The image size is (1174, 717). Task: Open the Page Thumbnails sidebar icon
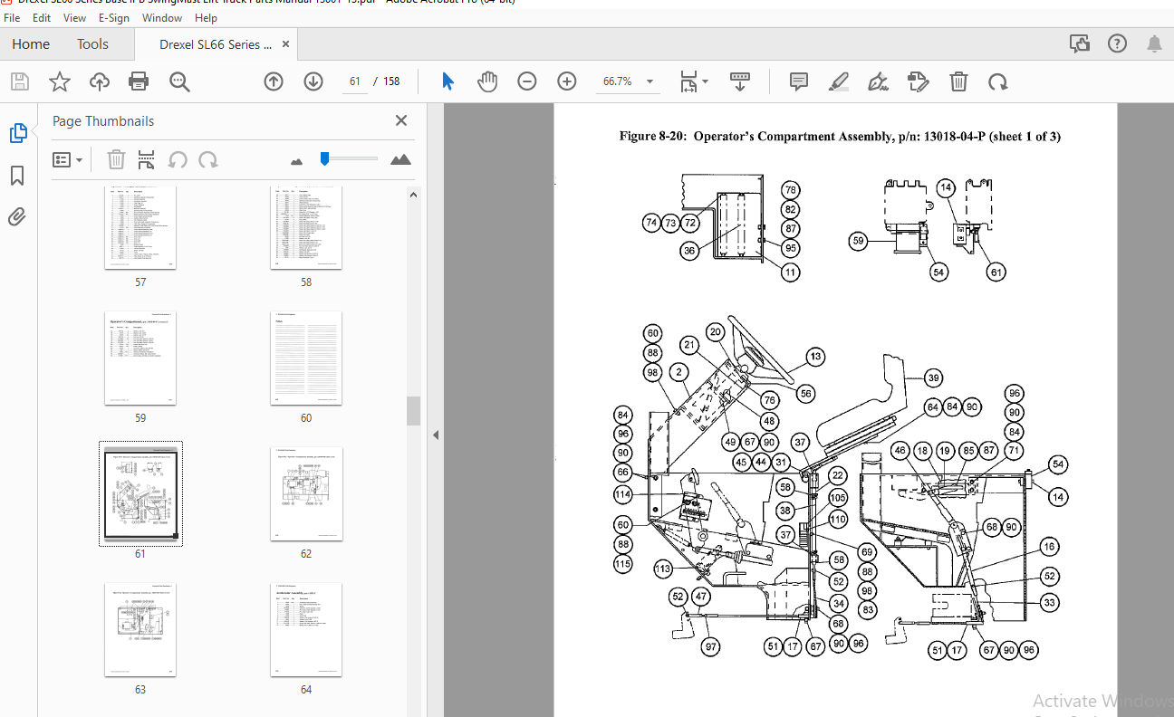(x=18, y=133)
